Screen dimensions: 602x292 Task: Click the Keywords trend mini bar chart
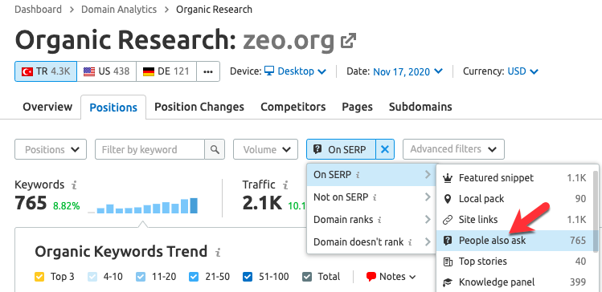143,205
